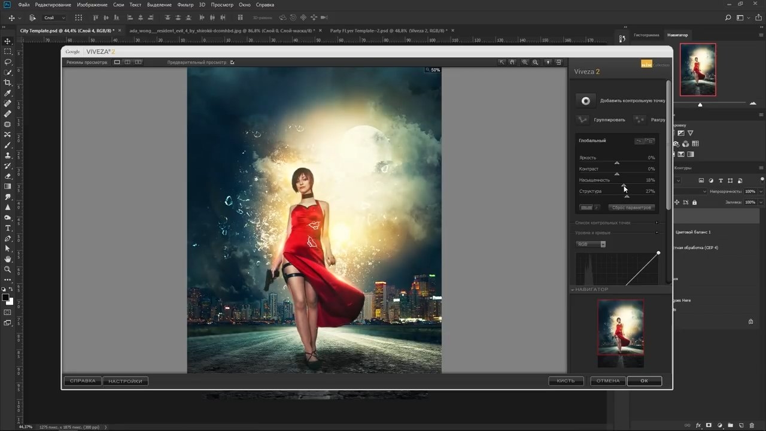The image size is (766, 431).
Task: Click the ОТМЕНА button
Action: coord(608,381)
